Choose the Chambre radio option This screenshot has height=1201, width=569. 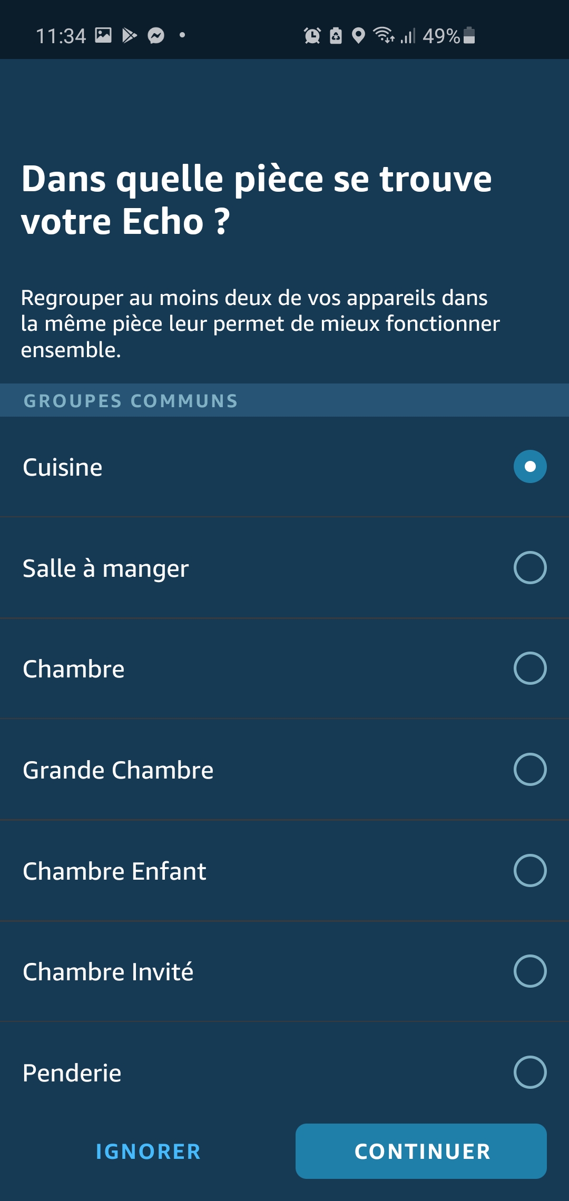coord(529,668)
